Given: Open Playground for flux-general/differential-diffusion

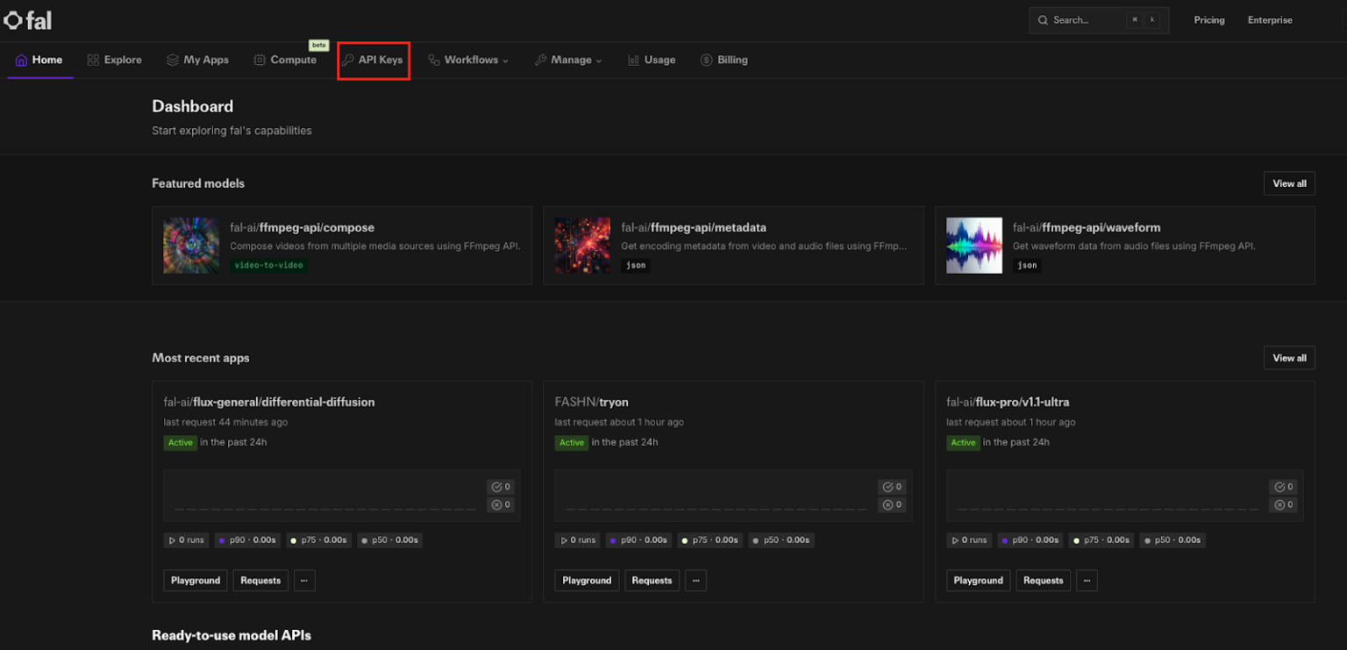Looking at the screenshot, I should pos(196,581).
